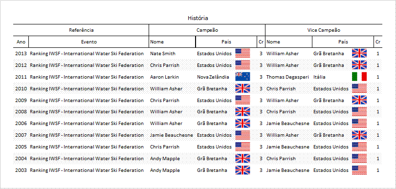Click the British flag in 2010 champion row

[x=242, y=88]
